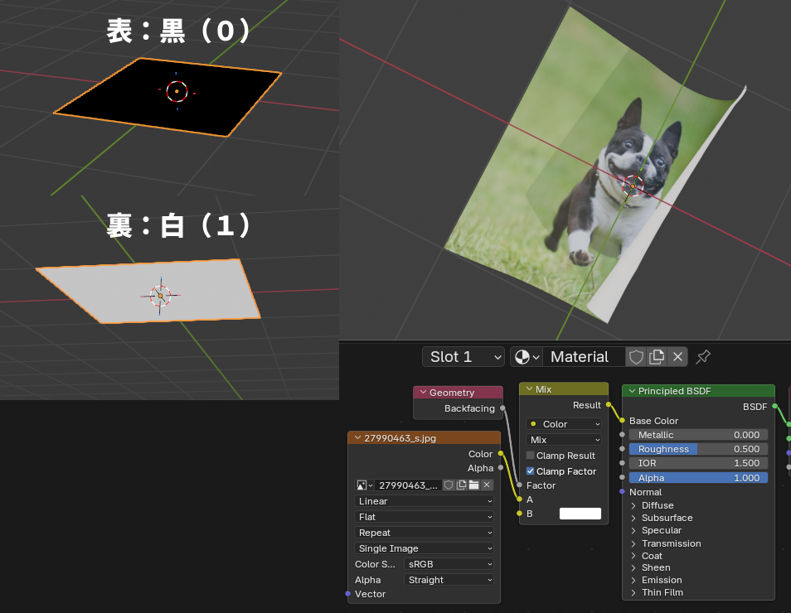Disable the Clamp Factor checkbox
This screenshot has width=791, height=613.
coord(531,471)
